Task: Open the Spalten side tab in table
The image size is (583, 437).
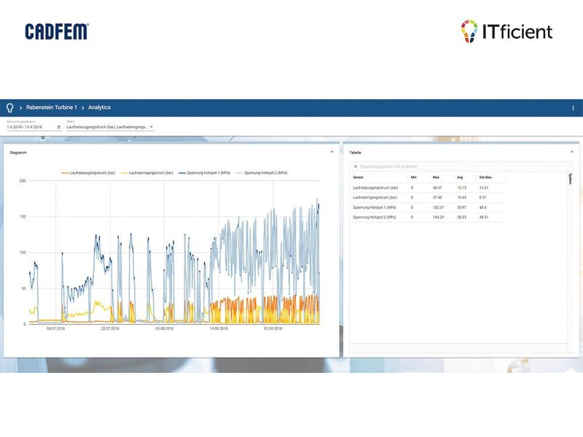Action: pos(571,179)
